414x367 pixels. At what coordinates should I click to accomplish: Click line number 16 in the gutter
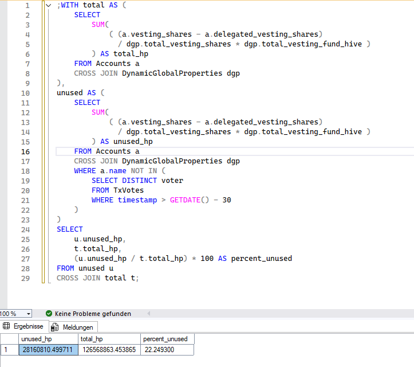(25, 152)
